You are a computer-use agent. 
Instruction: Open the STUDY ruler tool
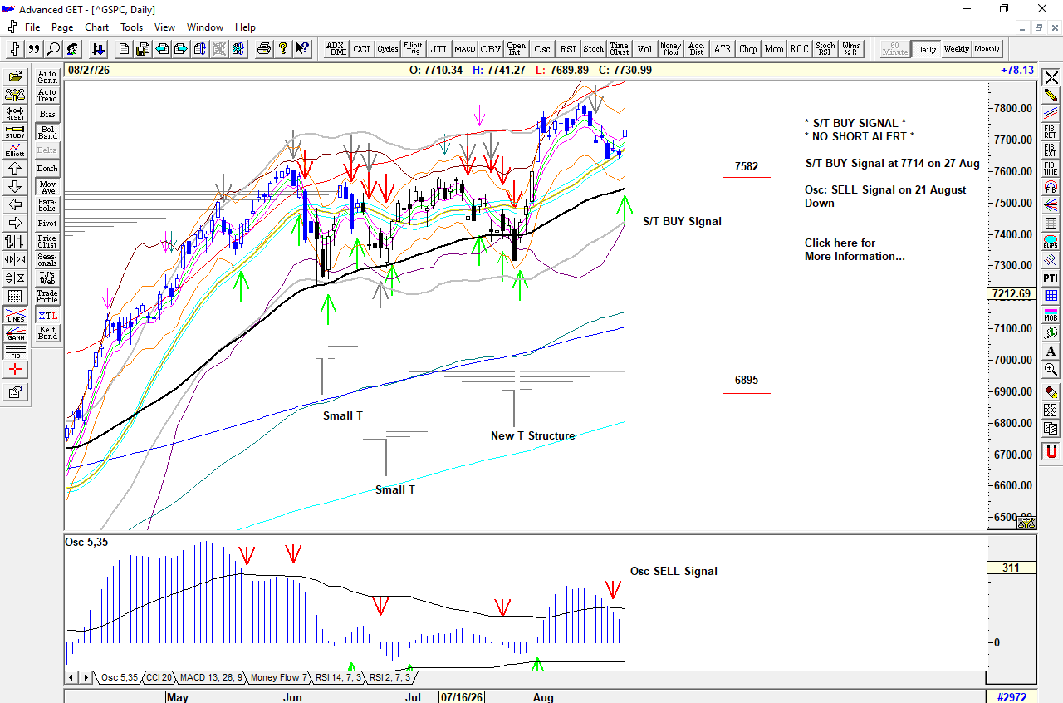pos(16,132)
